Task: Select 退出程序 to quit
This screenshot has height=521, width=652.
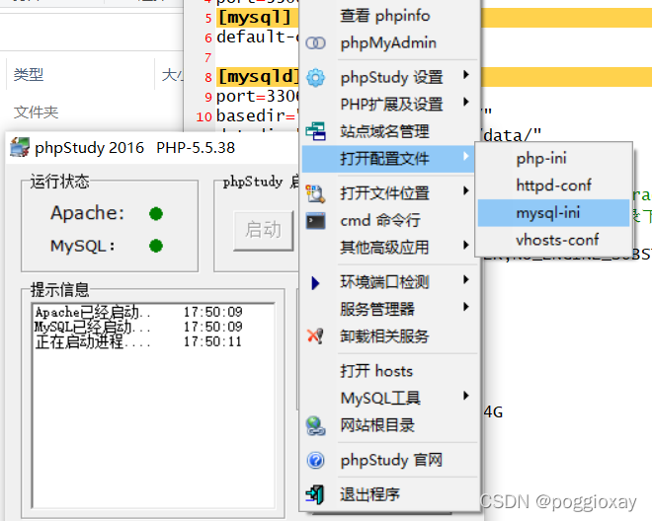Action: pos(369,494)
